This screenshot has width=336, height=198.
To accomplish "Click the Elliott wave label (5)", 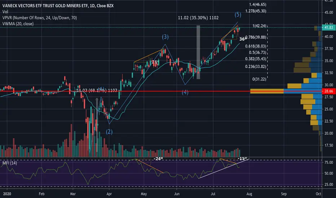I will point(238,14).
